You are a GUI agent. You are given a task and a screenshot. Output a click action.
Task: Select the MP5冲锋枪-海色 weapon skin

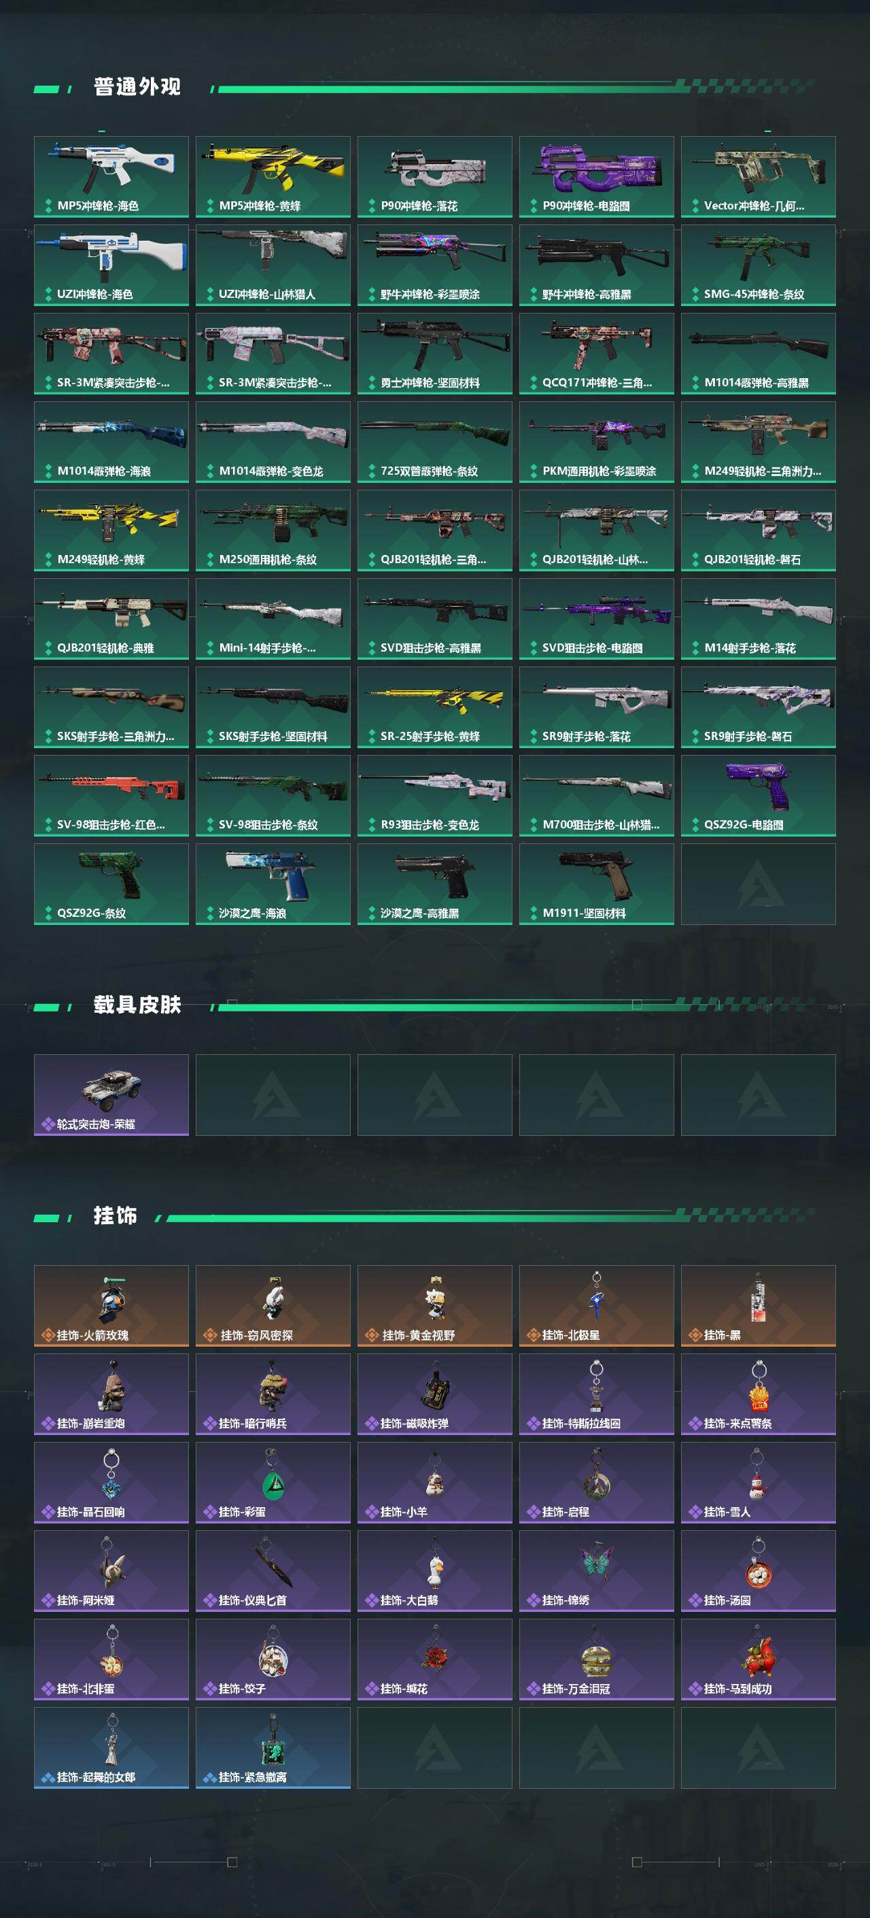click(x=111, y=176)
